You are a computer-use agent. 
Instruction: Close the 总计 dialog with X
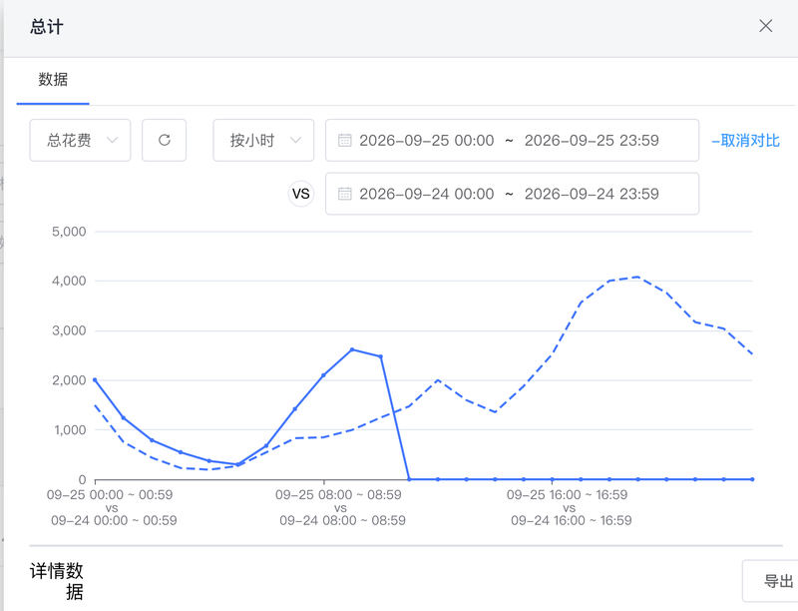click(765, 26)
